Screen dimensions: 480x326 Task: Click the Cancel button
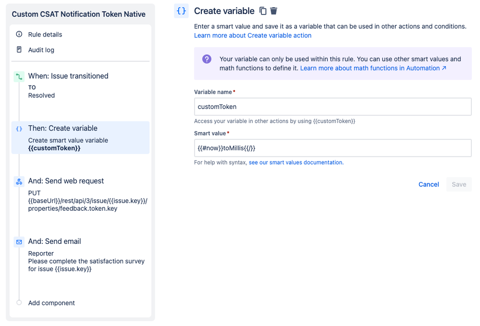tap(428, 184)
